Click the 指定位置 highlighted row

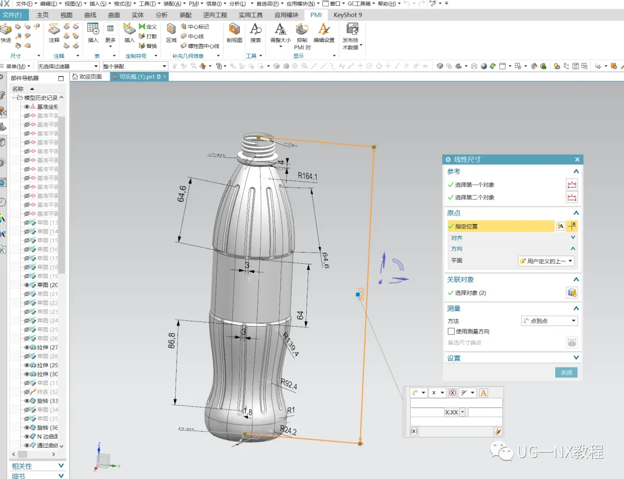pos(500,226)
